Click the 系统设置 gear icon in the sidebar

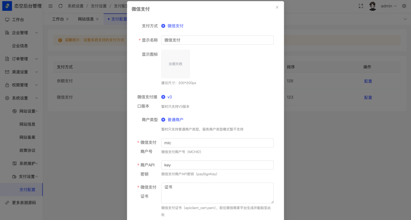[7, 98]
